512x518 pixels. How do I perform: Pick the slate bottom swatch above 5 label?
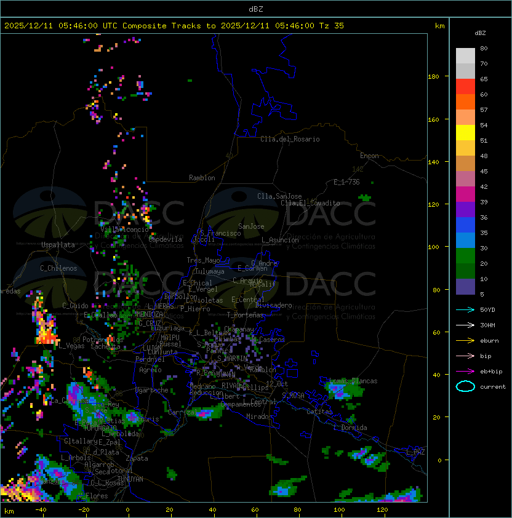point(465,287)
